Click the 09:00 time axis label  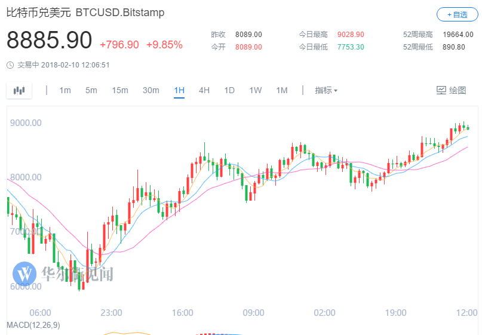253,313
